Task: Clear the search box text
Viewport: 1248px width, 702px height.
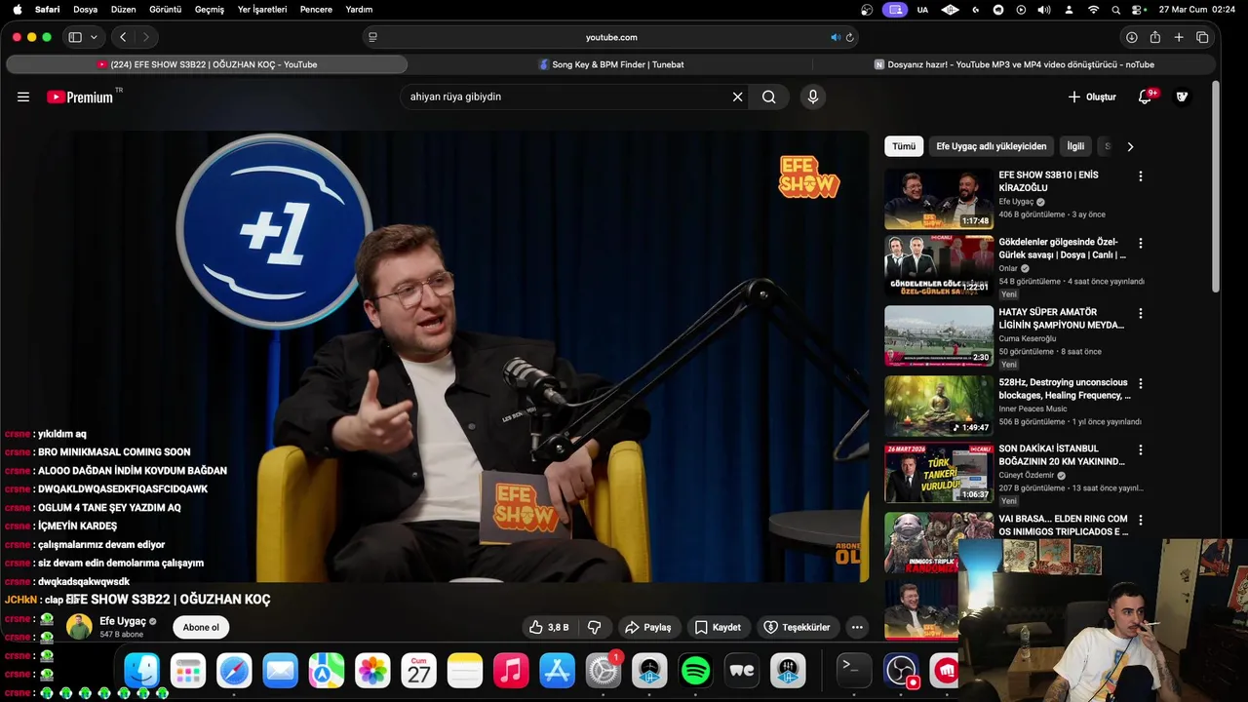Action: (x=737, y=97)
